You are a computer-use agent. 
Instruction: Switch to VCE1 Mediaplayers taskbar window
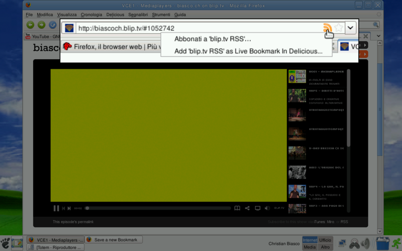(55, 240)
